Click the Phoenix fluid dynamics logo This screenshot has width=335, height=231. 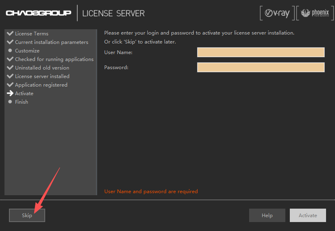(x=315, y=13)
